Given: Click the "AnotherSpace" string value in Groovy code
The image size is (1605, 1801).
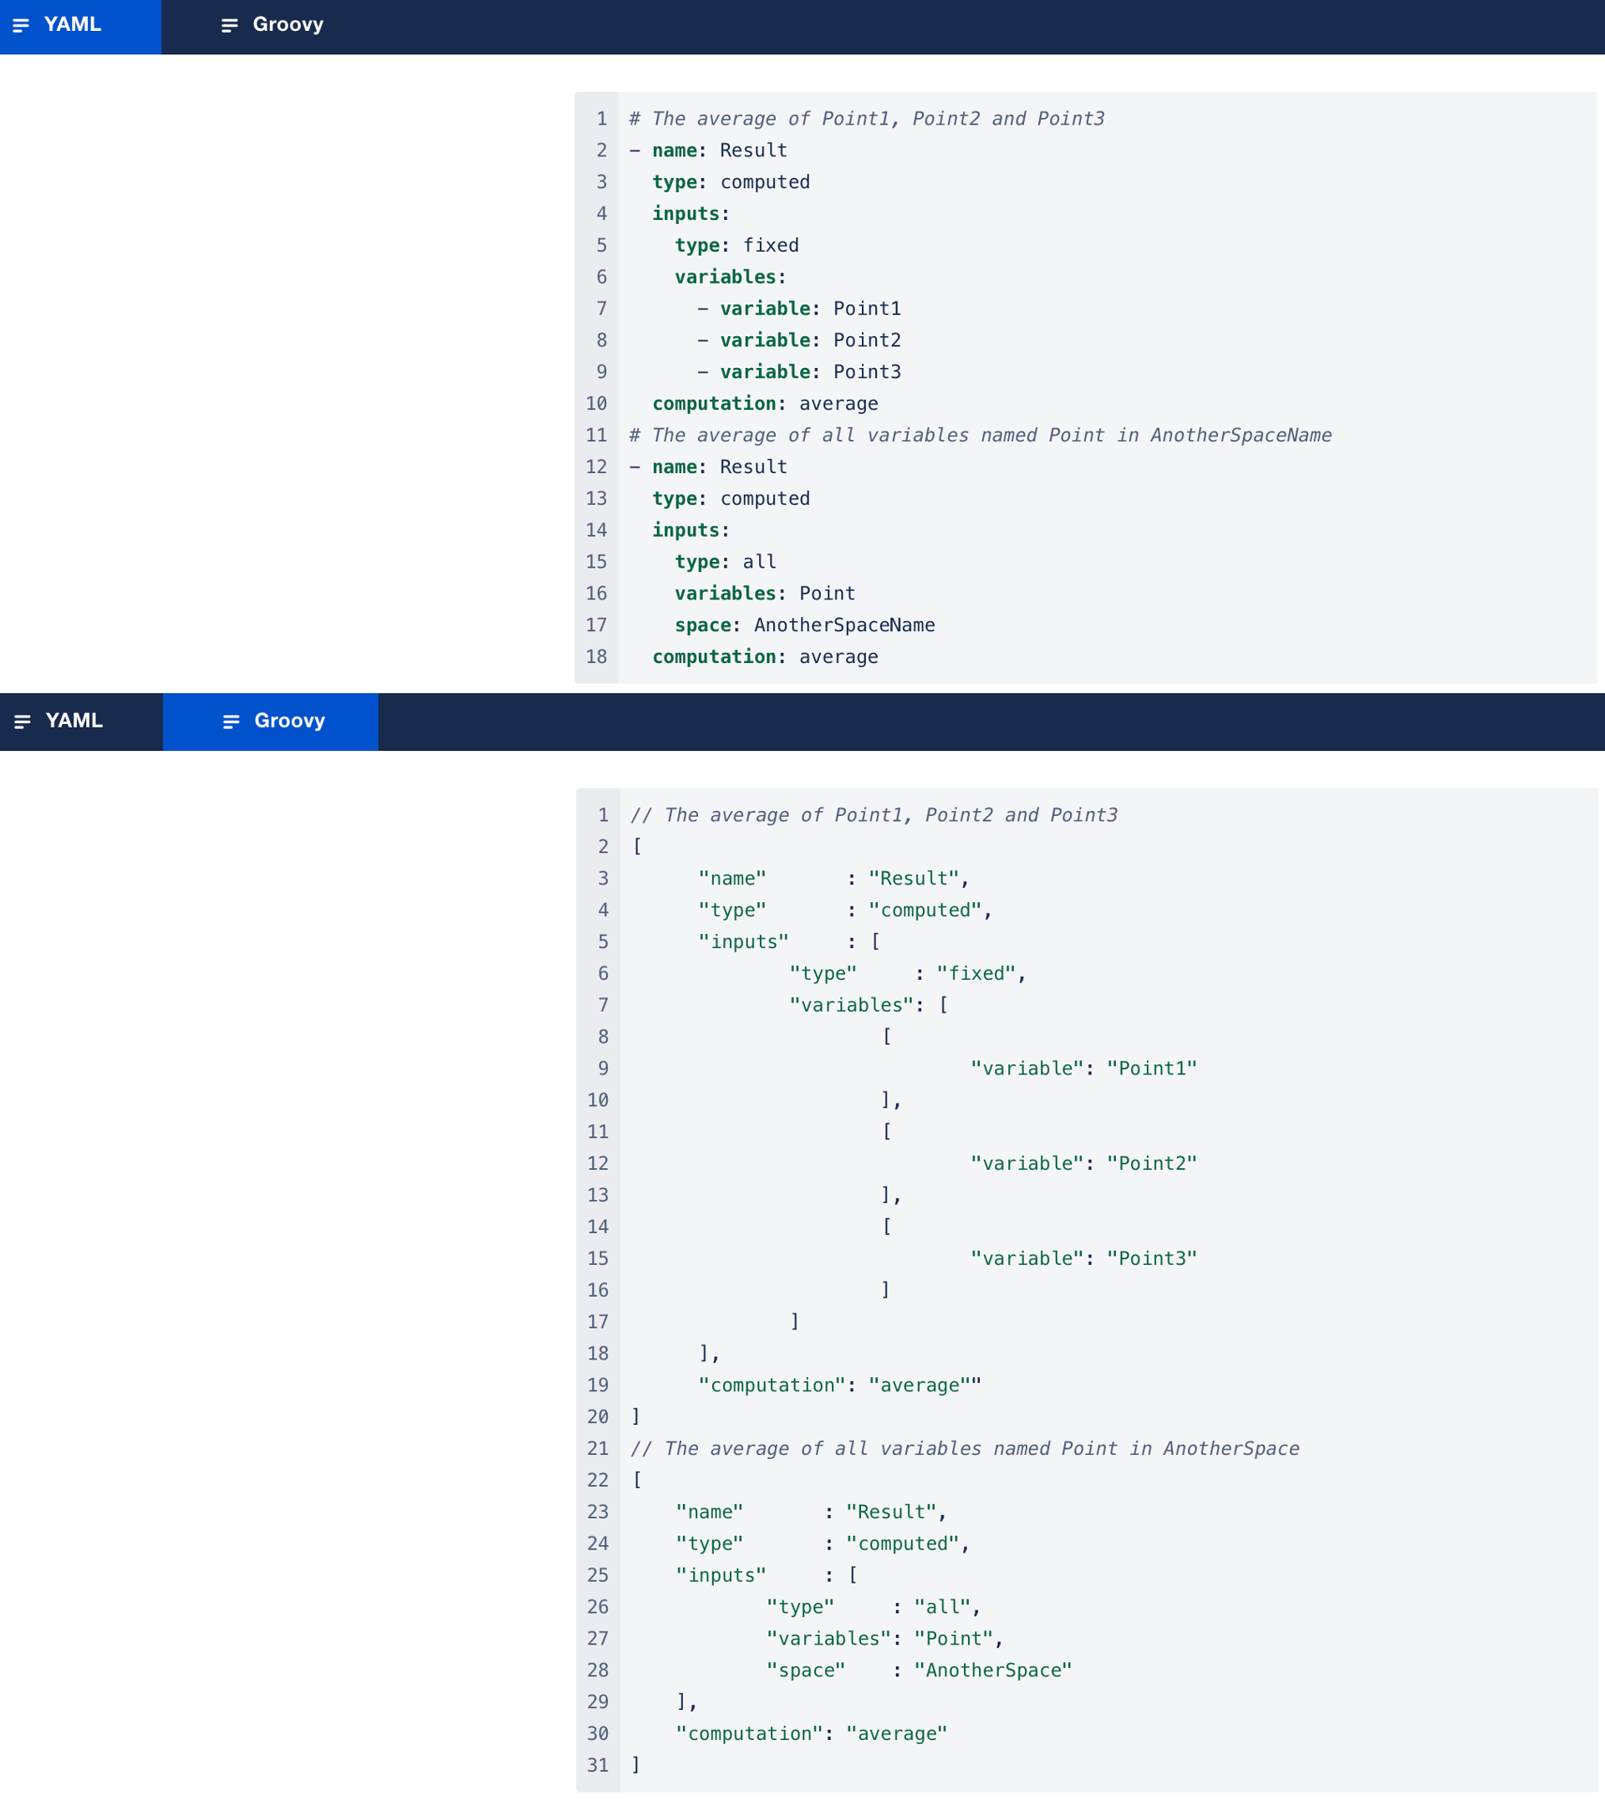Looking at the screenshot, I should (x=993, y=1671).
